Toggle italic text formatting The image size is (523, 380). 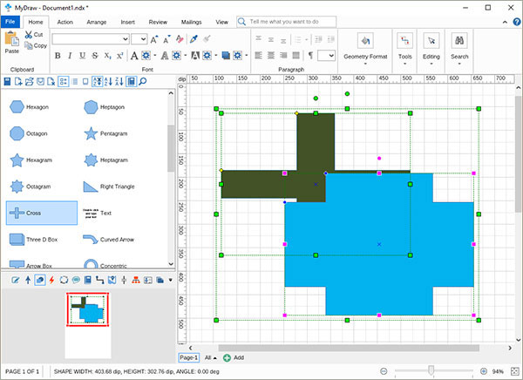pyautogui.click(x=70, y=56)
